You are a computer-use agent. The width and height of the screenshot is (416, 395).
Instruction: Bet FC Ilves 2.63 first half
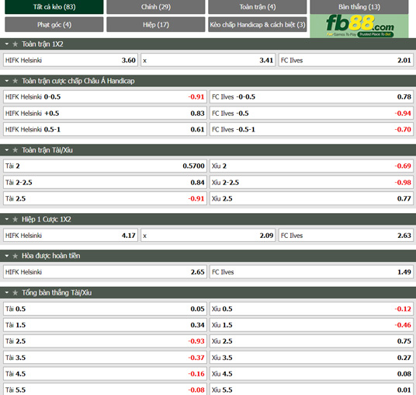[346, 236]
